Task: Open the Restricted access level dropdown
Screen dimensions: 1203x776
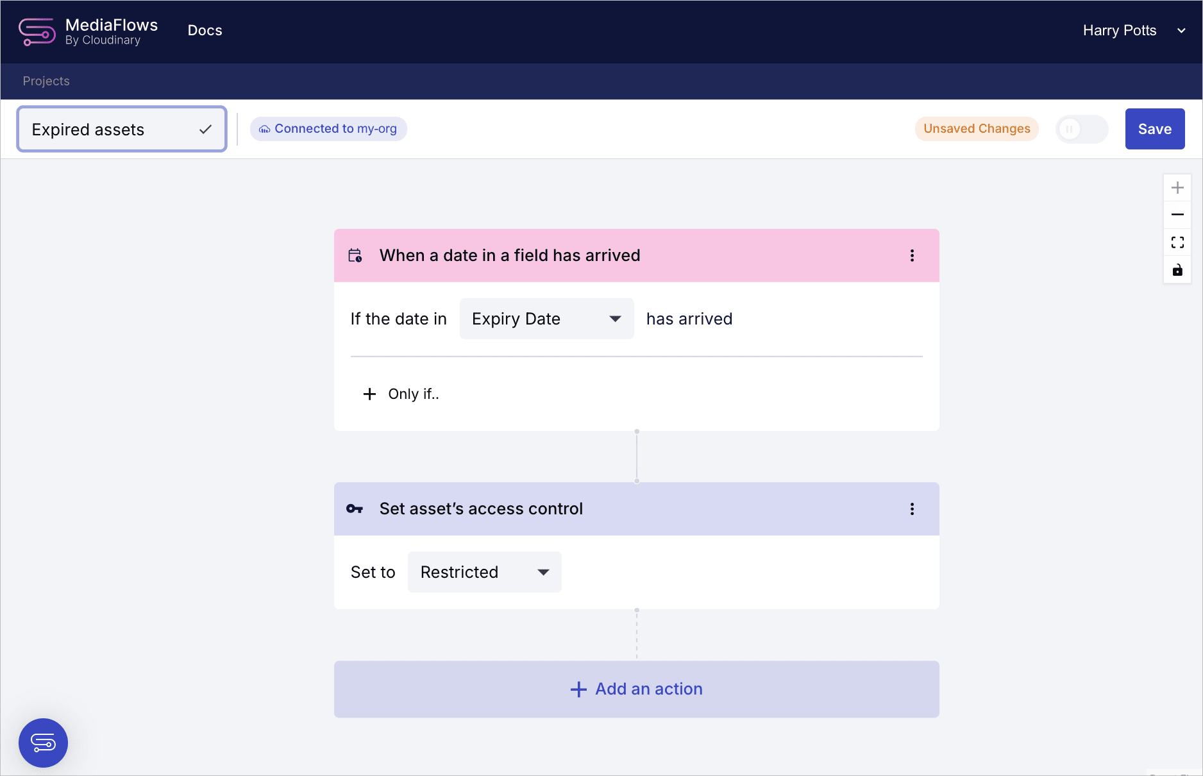Action: pos(484,571)
